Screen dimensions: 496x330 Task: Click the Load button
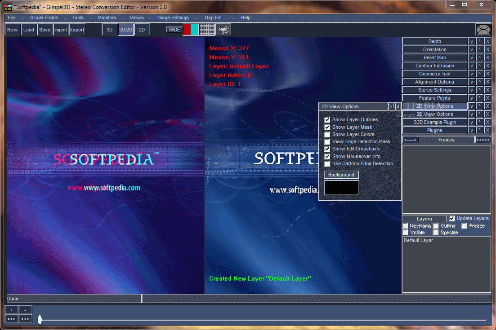tap(28, 30)
